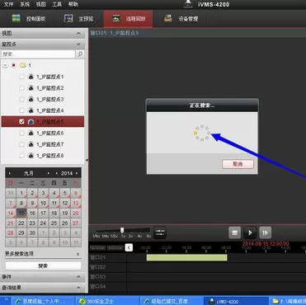Select day 22 in the calendar
306x305 pixels.
pyautogui.click(x=21, y=223)
